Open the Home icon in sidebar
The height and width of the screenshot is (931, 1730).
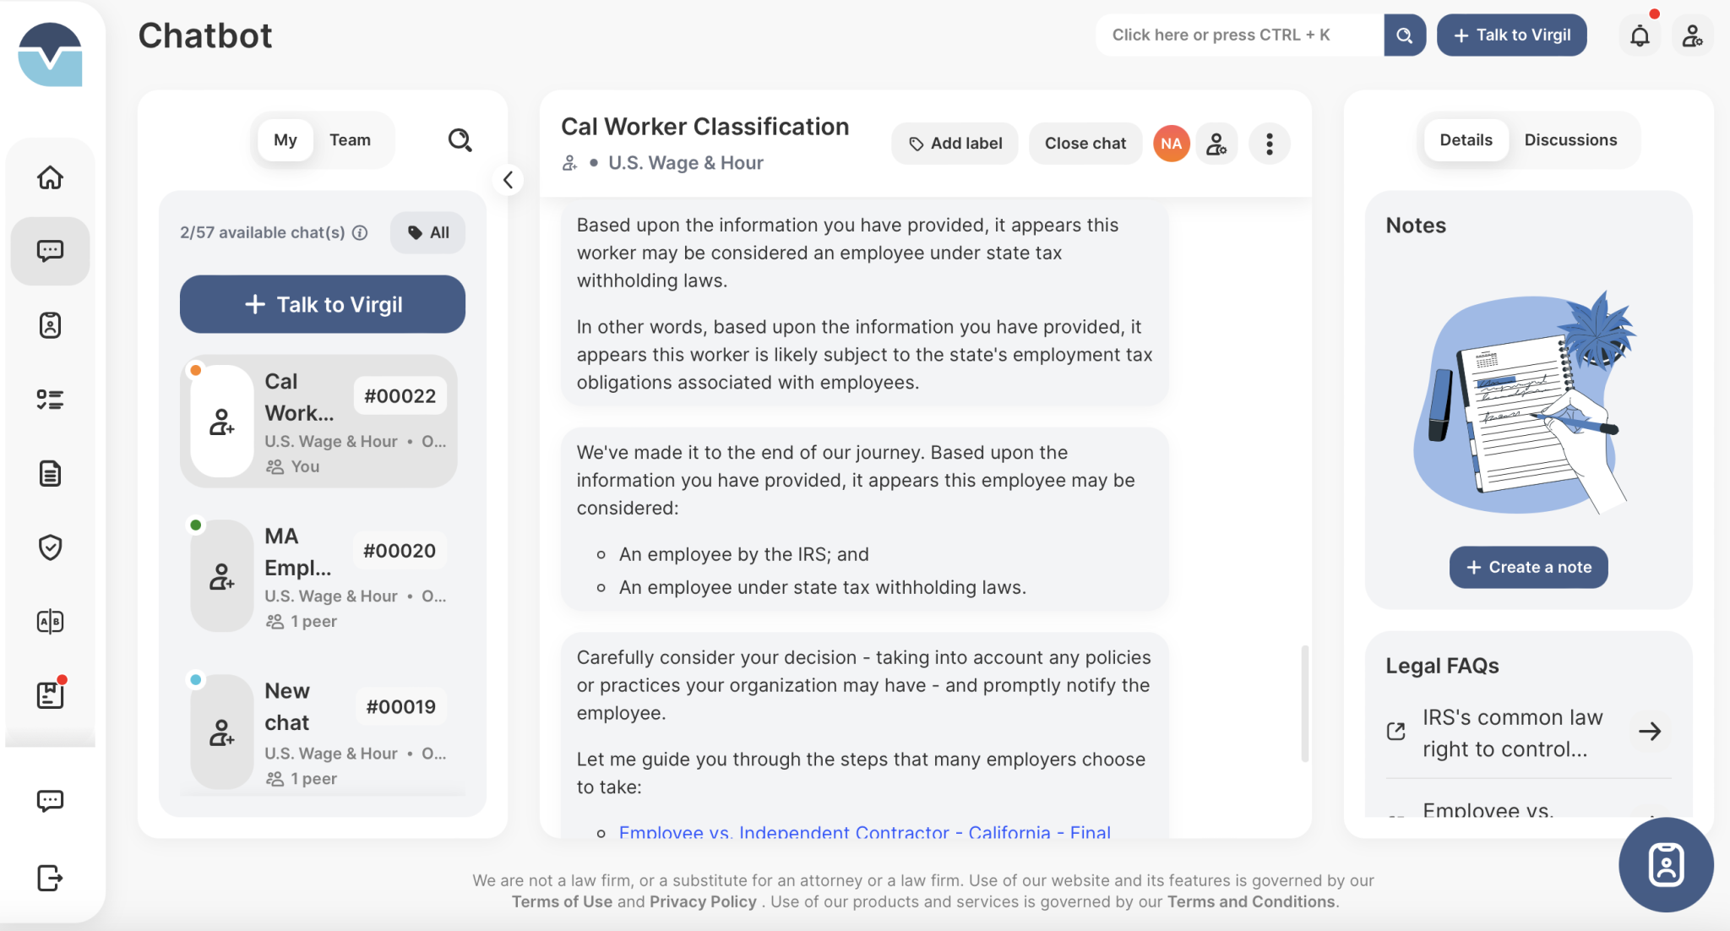(50, 177)
